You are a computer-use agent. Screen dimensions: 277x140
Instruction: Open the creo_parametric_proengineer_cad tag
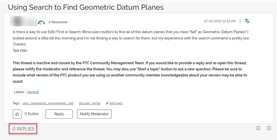(x=48, y=103)
